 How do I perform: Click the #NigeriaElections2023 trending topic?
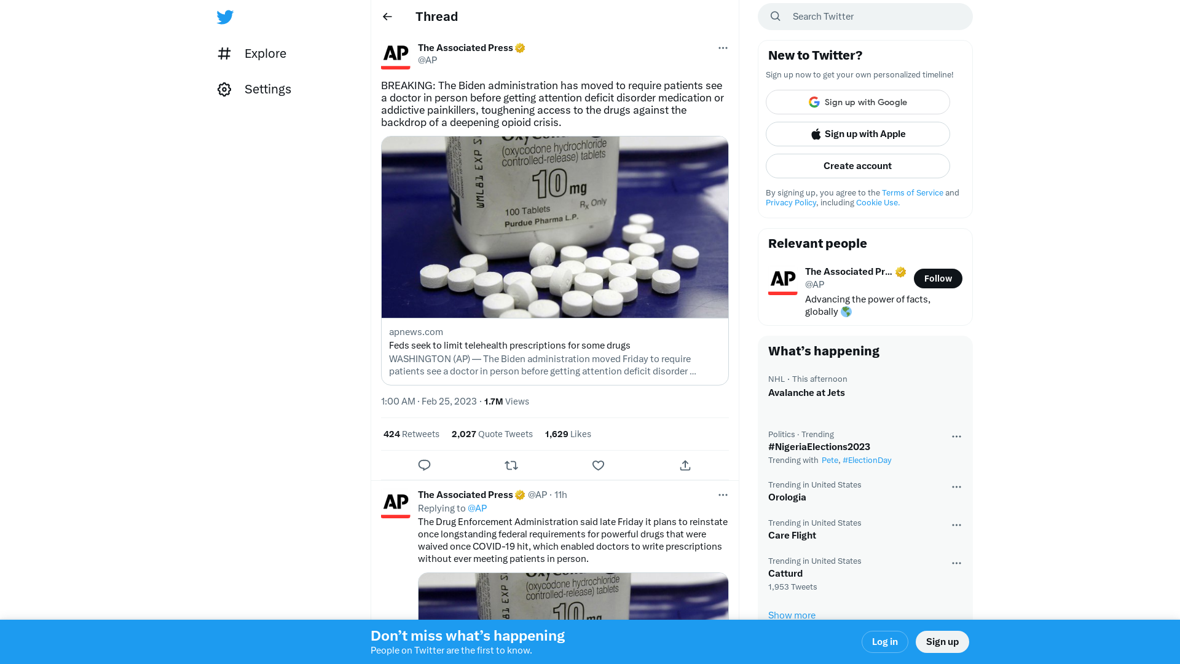tap(819, 447)
